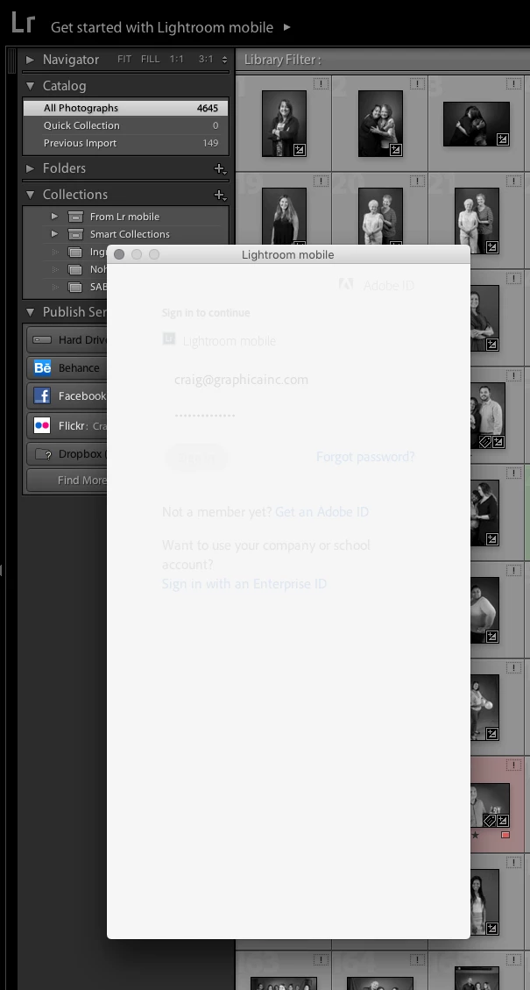This screenshot has width=530, height=990.
Task: Select the two women hugging thumbnail in first row
Action: [x=380, y=124]
